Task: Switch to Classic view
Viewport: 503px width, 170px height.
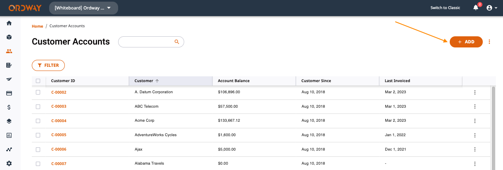Action: pos(445,8)
